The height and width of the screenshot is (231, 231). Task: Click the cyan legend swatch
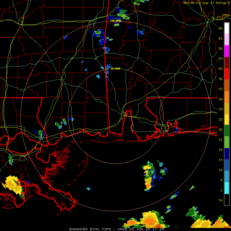tap(227, 188)
